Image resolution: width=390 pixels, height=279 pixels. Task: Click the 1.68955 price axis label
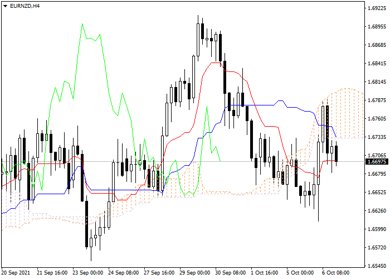coord(377,27)
